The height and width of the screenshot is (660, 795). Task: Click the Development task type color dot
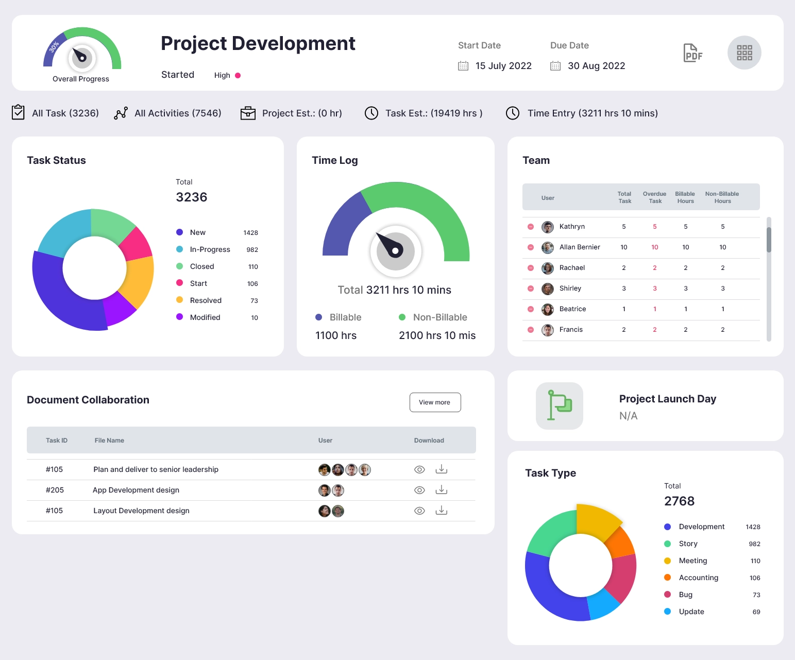(x=667, y=527)
